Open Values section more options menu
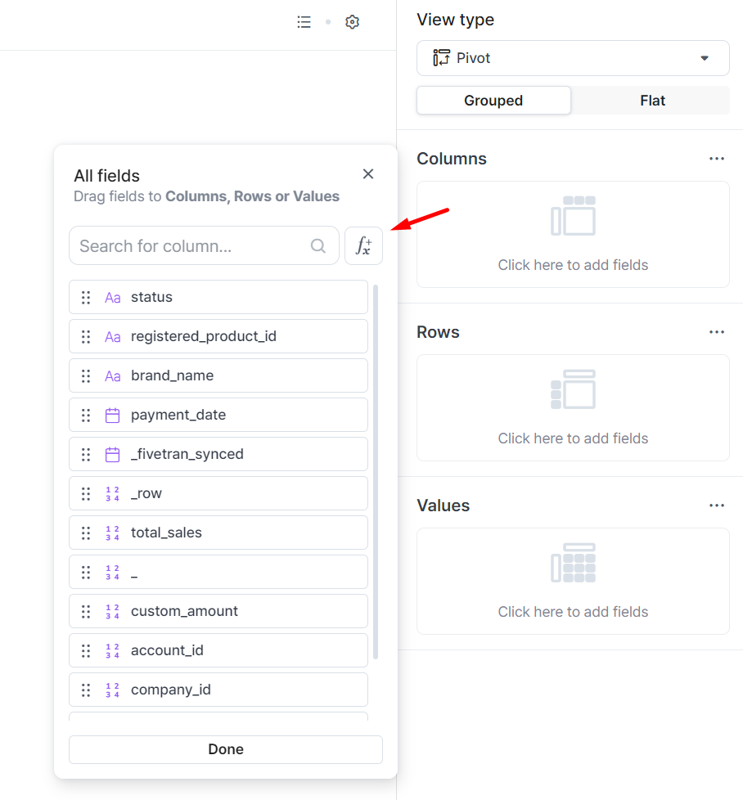Viewport: 743px width, 800px height. [x=717, y=506]
